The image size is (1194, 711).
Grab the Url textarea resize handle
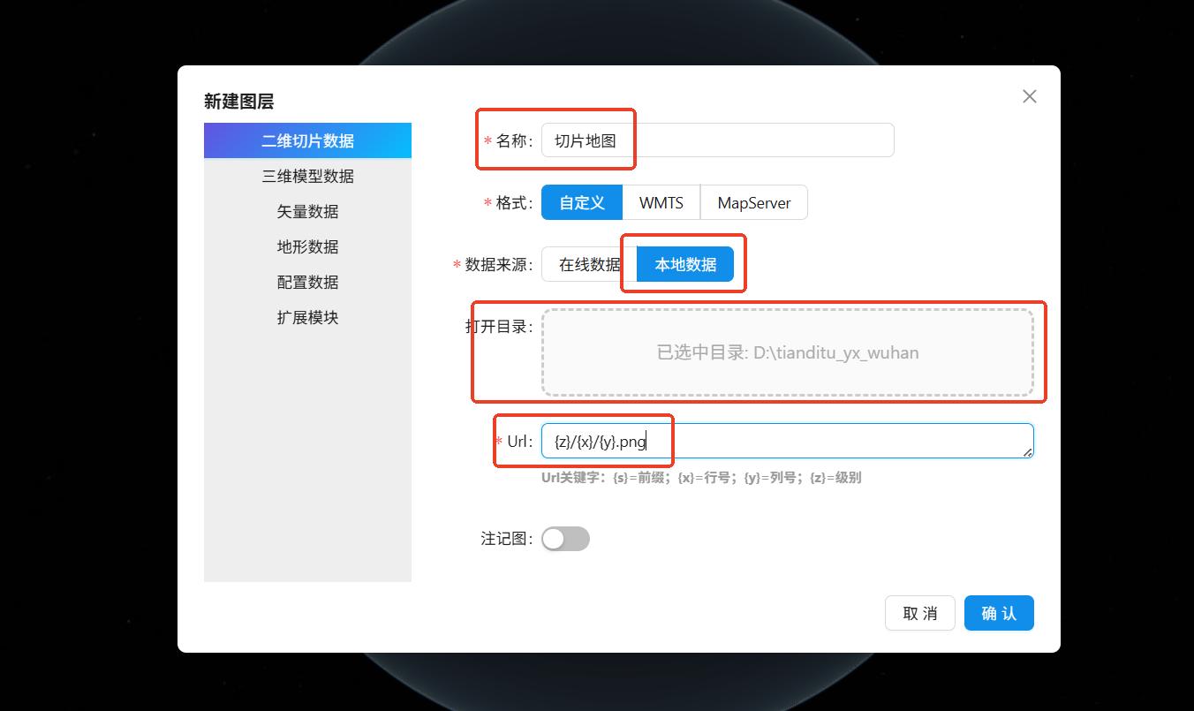1027,452
